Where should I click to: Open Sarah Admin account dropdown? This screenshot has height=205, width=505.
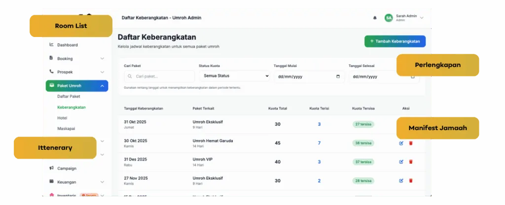coord(422,18)
